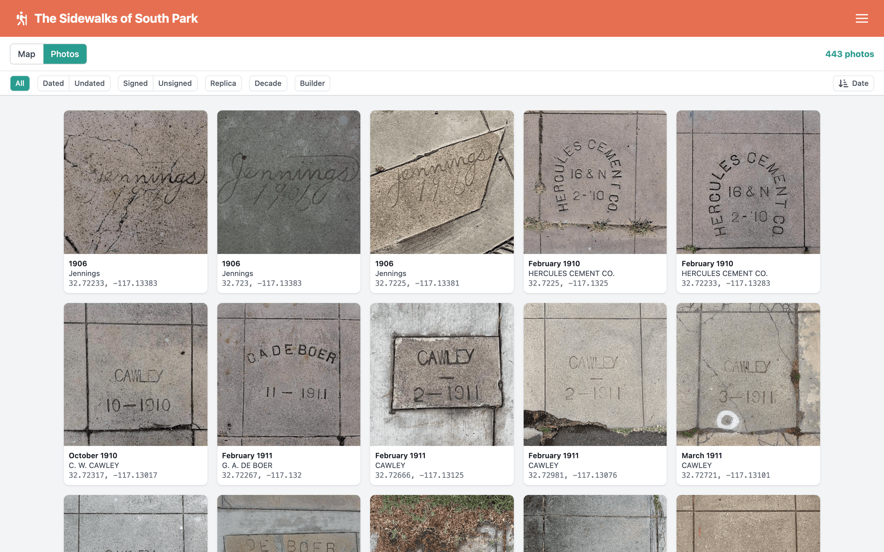Screen dimensions: 884x552
Task: Click the sort order icon beside Date
Action: pos(843,83)
